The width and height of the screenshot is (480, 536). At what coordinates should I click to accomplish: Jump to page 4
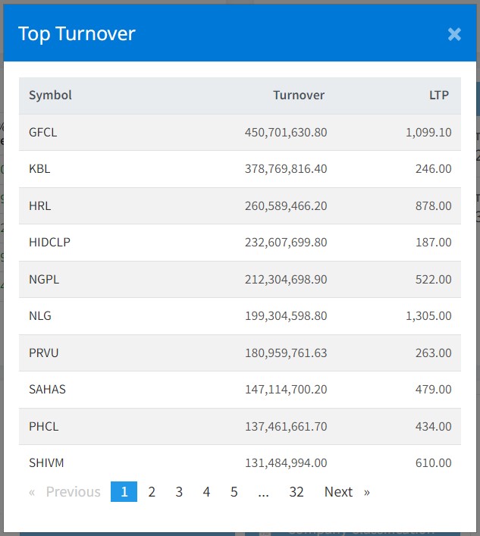206,492
